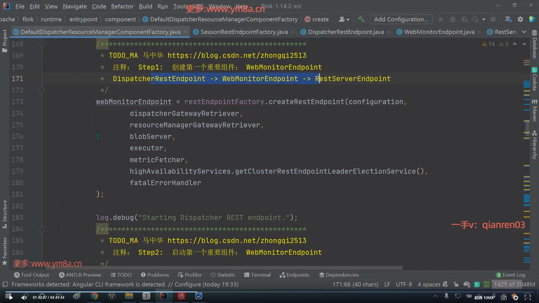
Task: Open the Add Configuration dropdown
Action: [401, 19]
